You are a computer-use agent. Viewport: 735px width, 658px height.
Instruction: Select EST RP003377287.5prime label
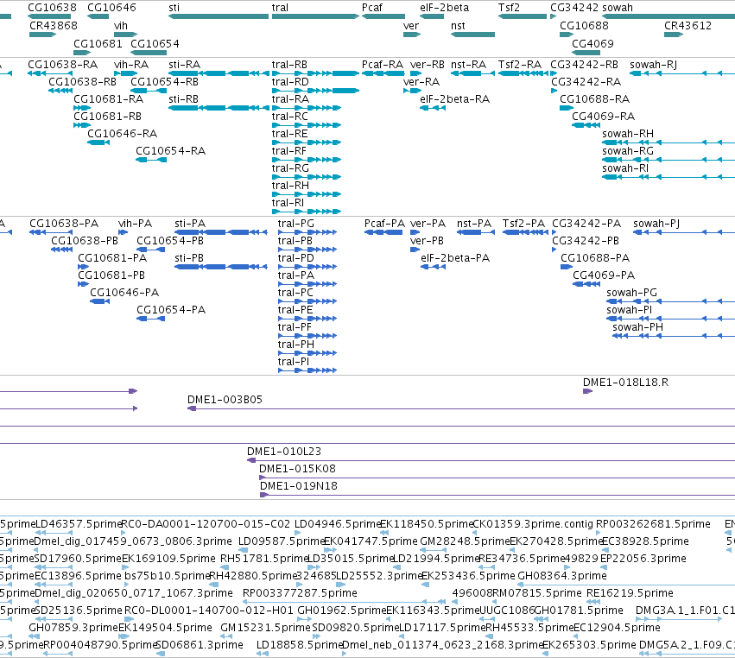[x=300, y=593]
